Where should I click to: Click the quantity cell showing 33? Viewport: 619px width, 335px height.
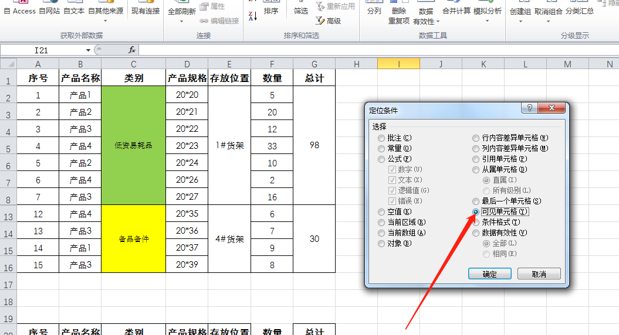coord(272,146)
